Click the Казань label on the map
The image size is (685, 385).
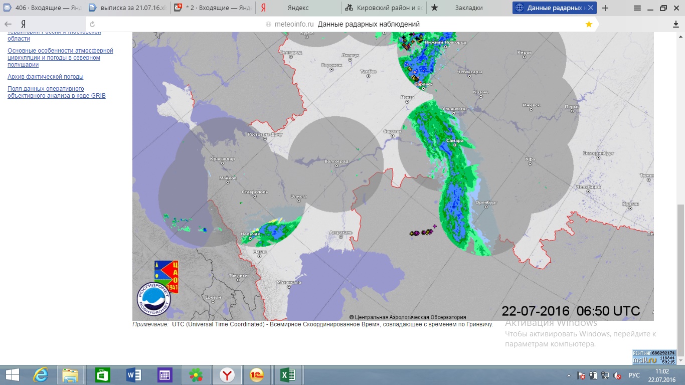tap(480, 93)
